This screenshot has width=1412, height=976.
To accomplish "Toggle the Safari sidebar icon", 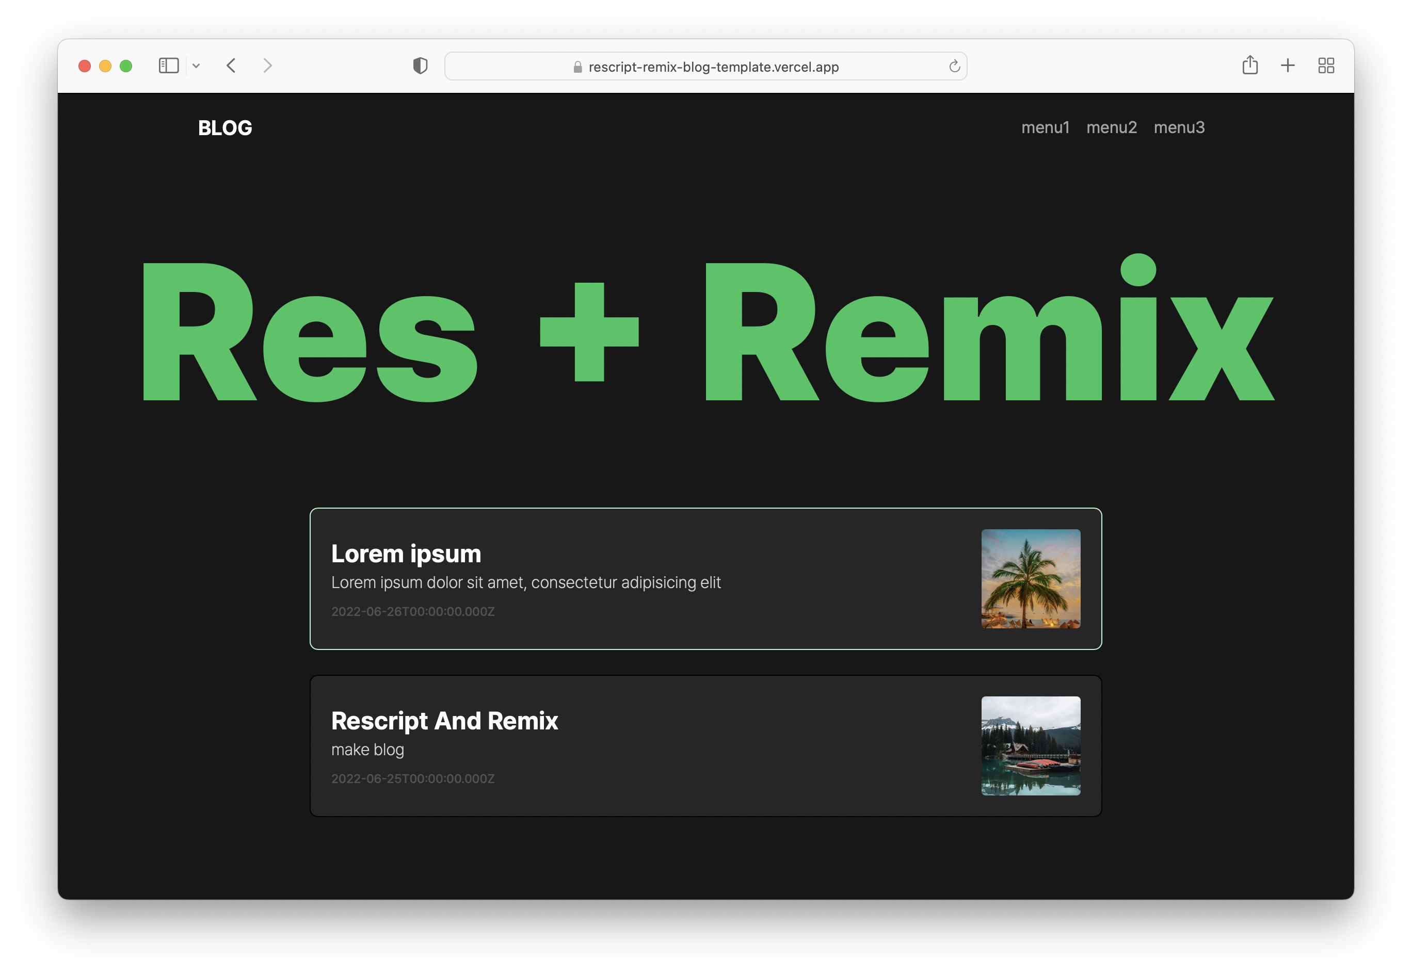I will pyautogui.click(x=168, y=66).
